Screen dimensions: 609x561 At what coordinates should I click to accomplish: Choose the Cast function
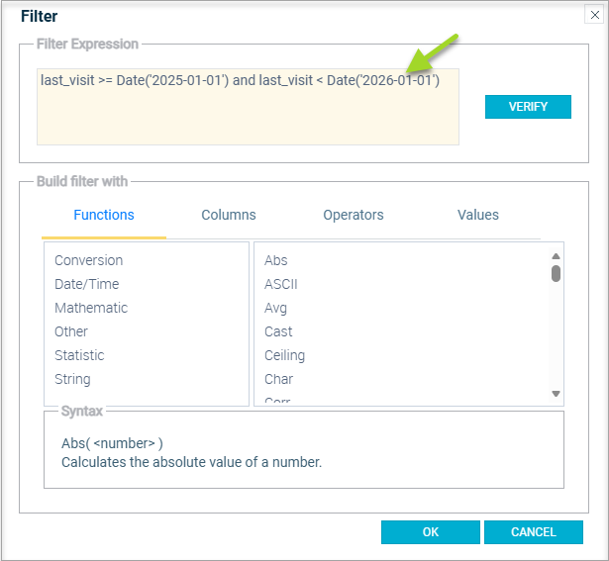(278, 331)
